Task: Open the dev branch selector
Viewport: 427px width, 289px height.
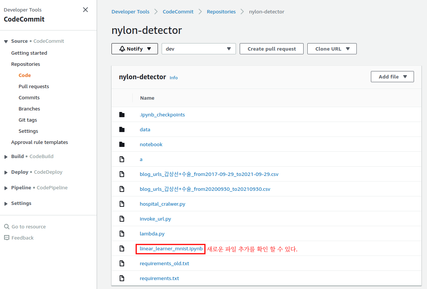Action: (x=199, y=49)
